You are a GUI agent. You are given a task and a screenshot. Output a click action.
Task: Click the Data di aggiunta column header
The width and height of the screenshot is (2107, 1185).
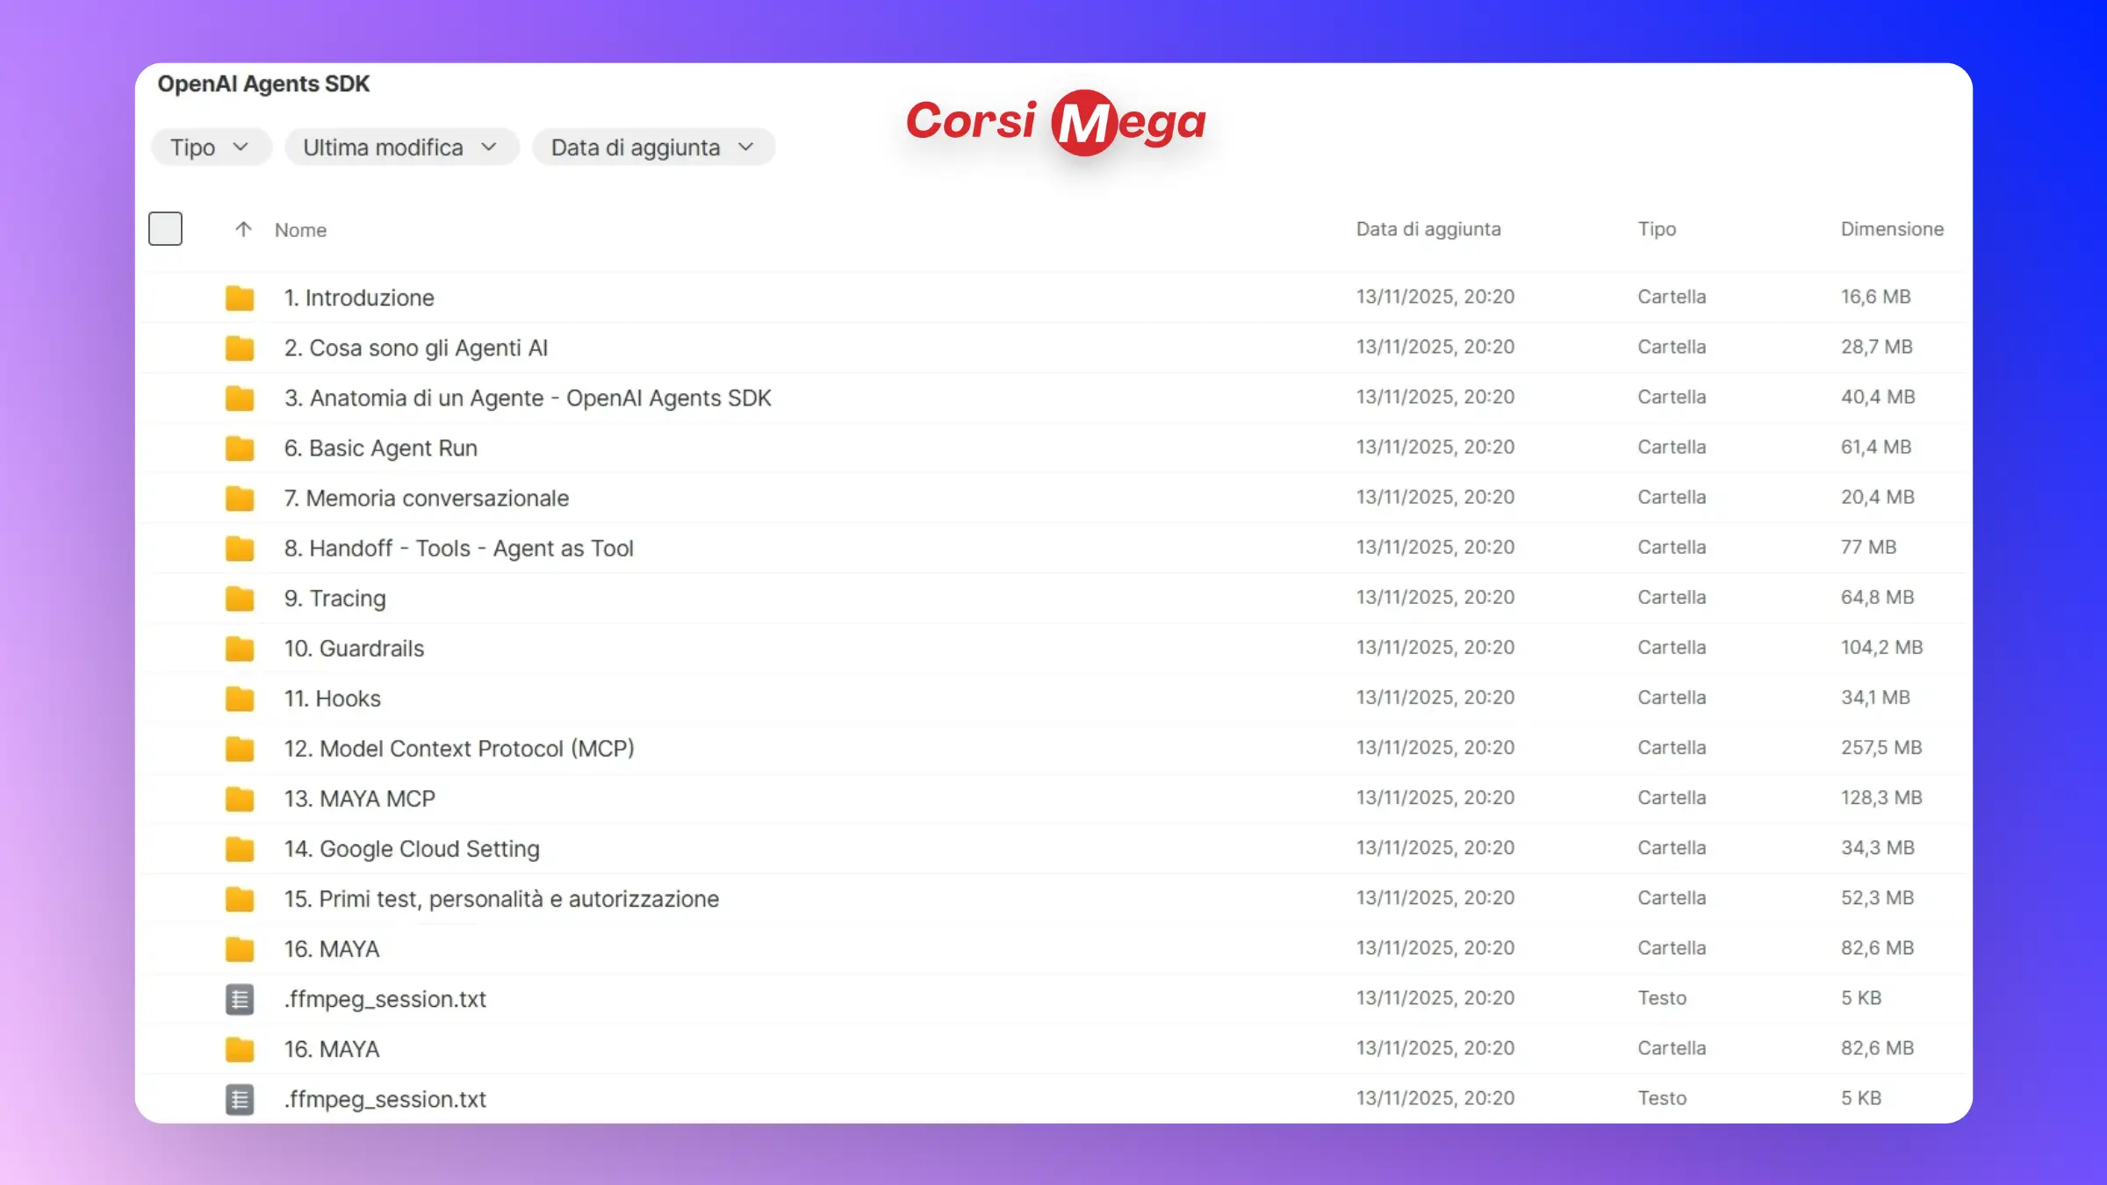point(1428,229)
